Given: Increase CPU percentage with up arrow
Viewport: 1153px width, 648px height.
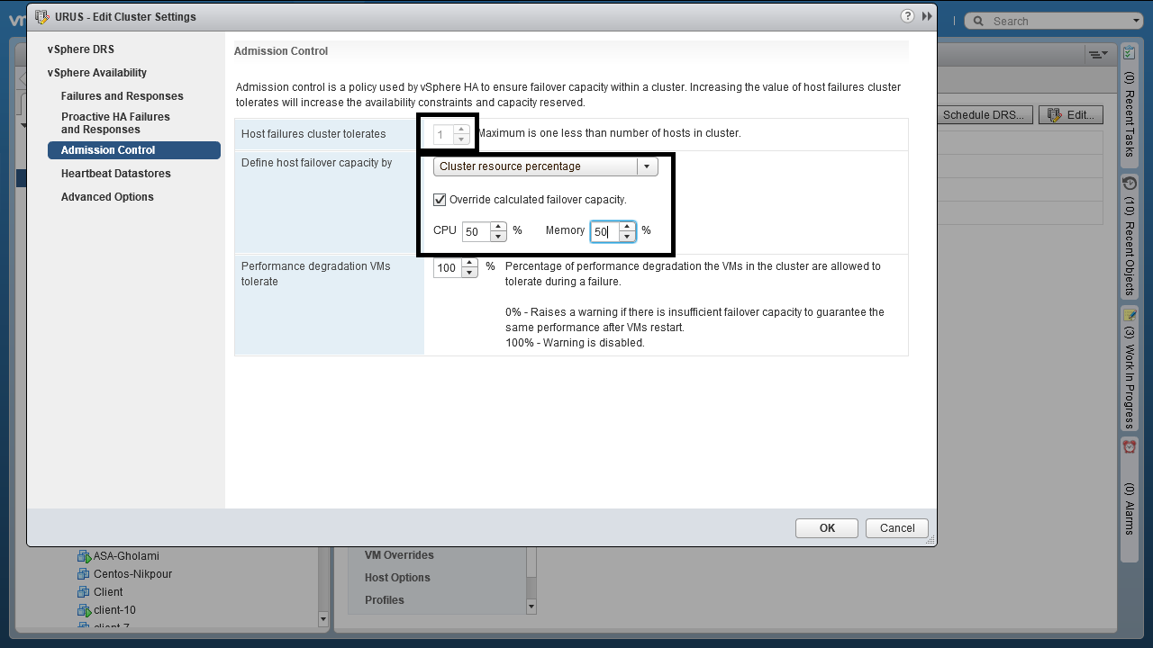Looking at the screenshot, I should [x=498, y=227].
